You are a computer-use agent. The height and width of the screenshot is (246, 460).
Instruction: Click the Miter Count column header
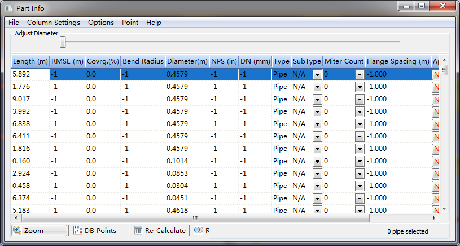pyautogui.click(x=344, y=61)
